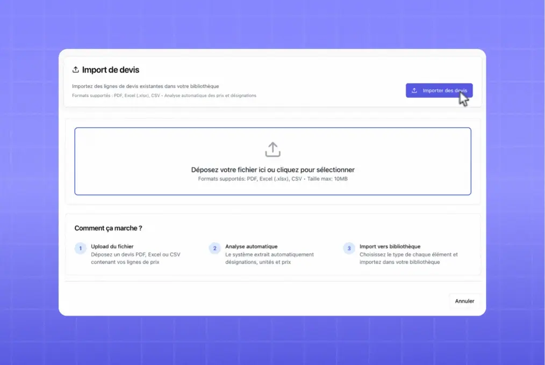The height and width of the screenshot is (365, 545).
Task: Click the step 3 circle badge
Action: [x=349, y=249]
